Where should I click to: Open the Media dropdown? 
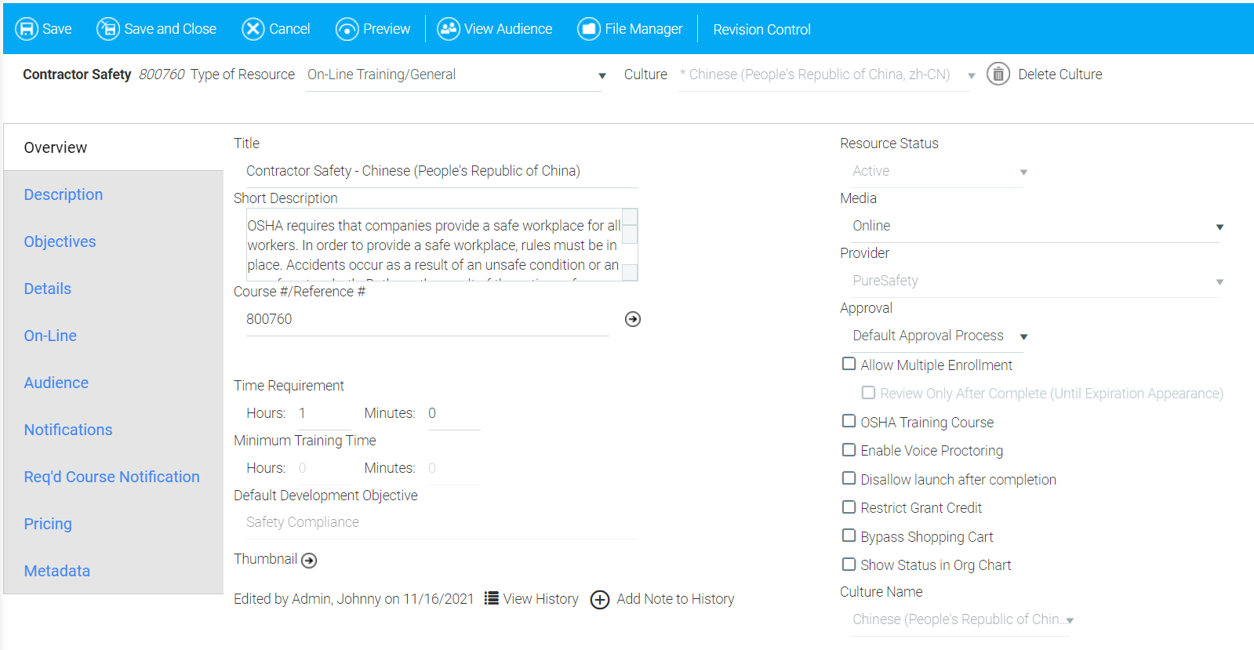coord(1219,227)
